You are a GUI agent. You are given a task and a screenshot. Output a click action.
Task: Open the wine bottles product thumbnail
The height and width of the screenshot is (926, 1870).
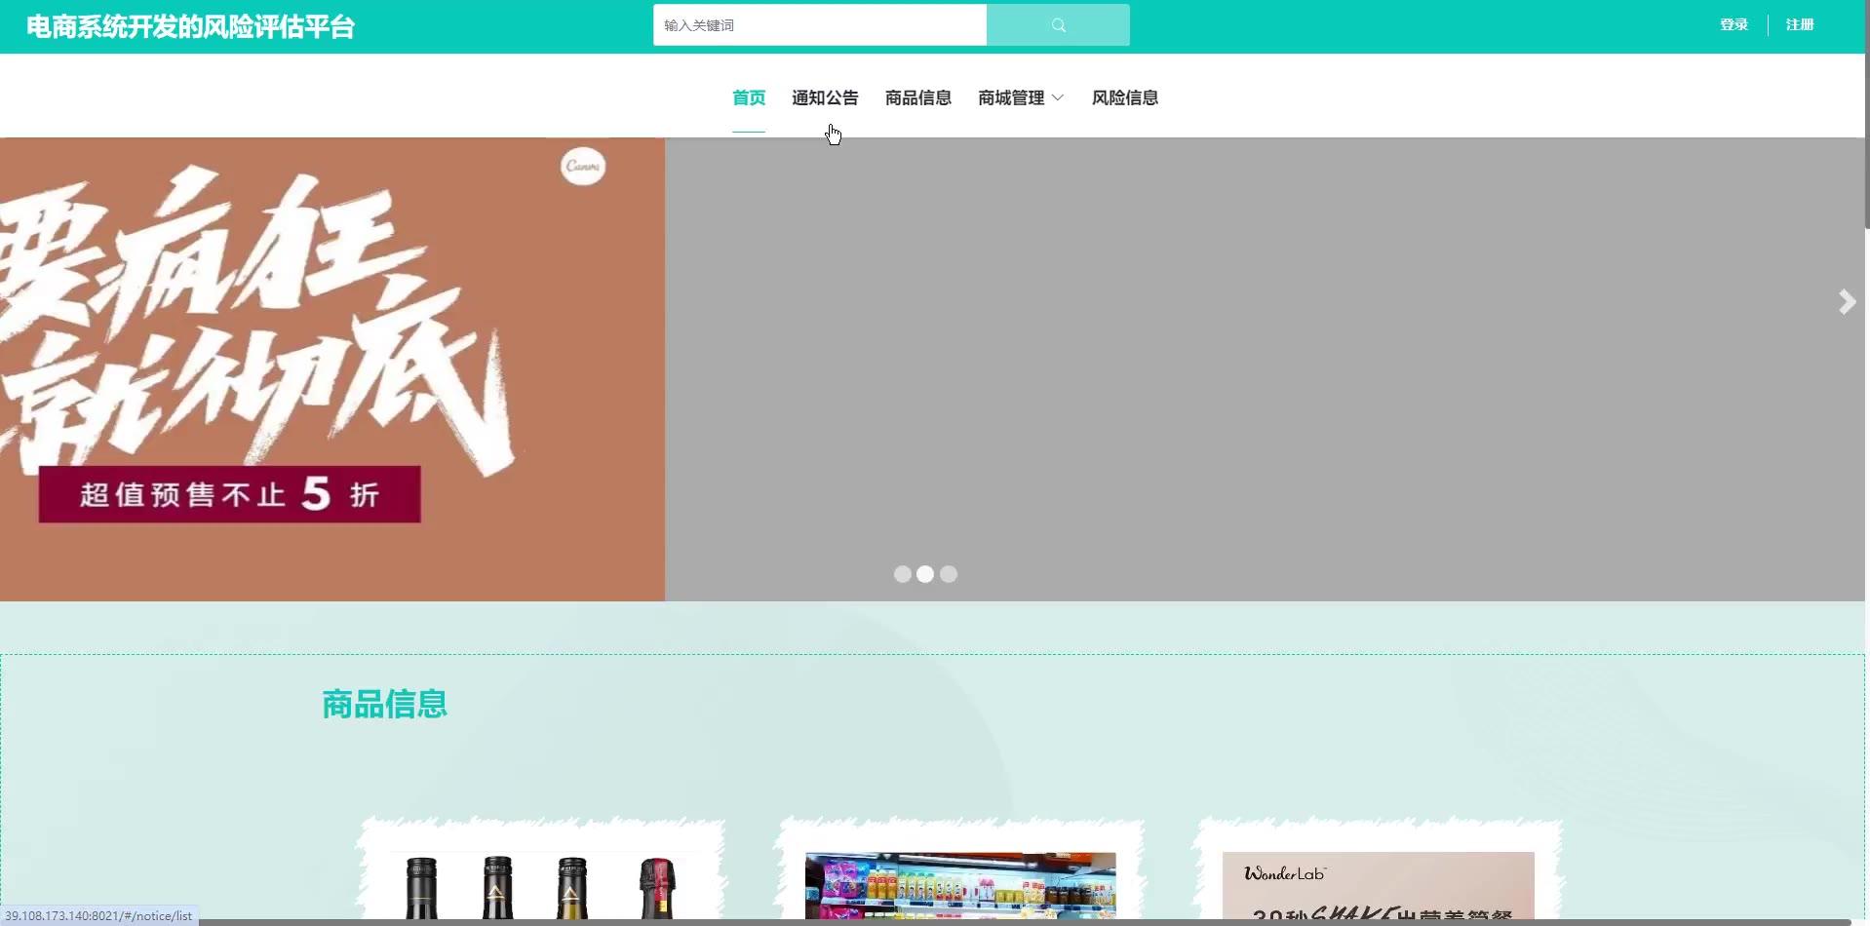(x=543, y=886)
